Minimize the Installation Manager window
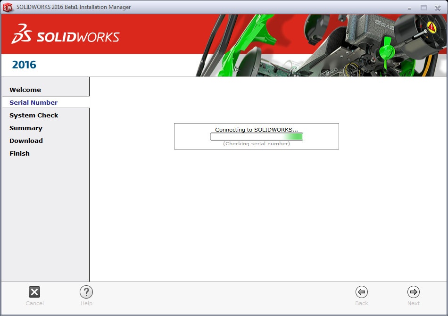Viewport: 448px width, 316px height. [x=409, y=8]
